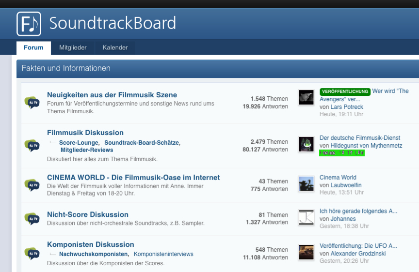This screenshot has width=419, height=272.
Task: Open Nachwuchskomponisten subforum
Action: coord(94,254)
